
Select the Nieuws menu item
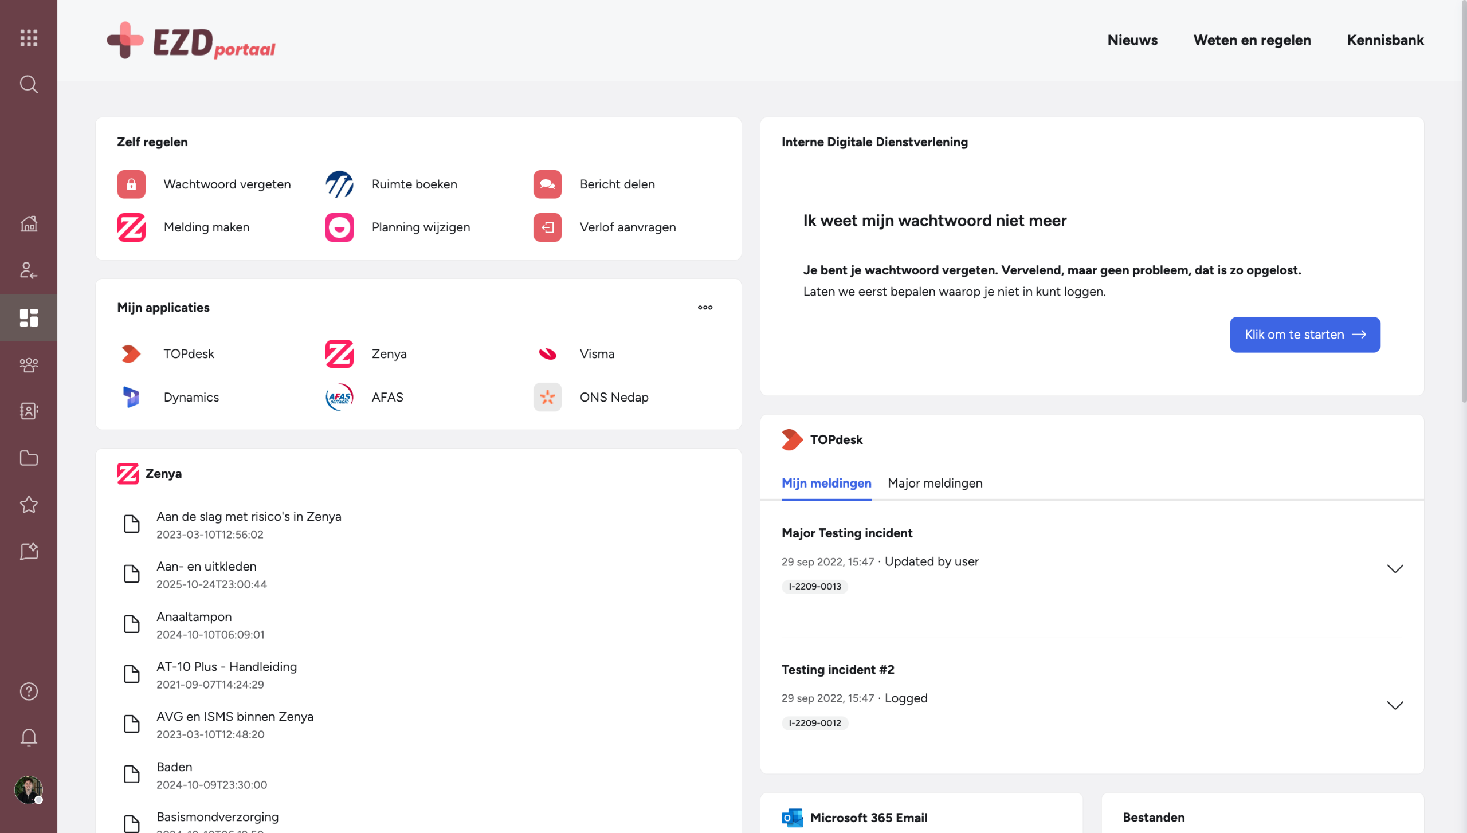(x=1132, y=40)
